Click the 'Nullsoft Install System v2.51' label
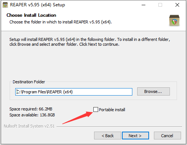The width and height of the screenshot is (187, 145). tap(29, 126)
